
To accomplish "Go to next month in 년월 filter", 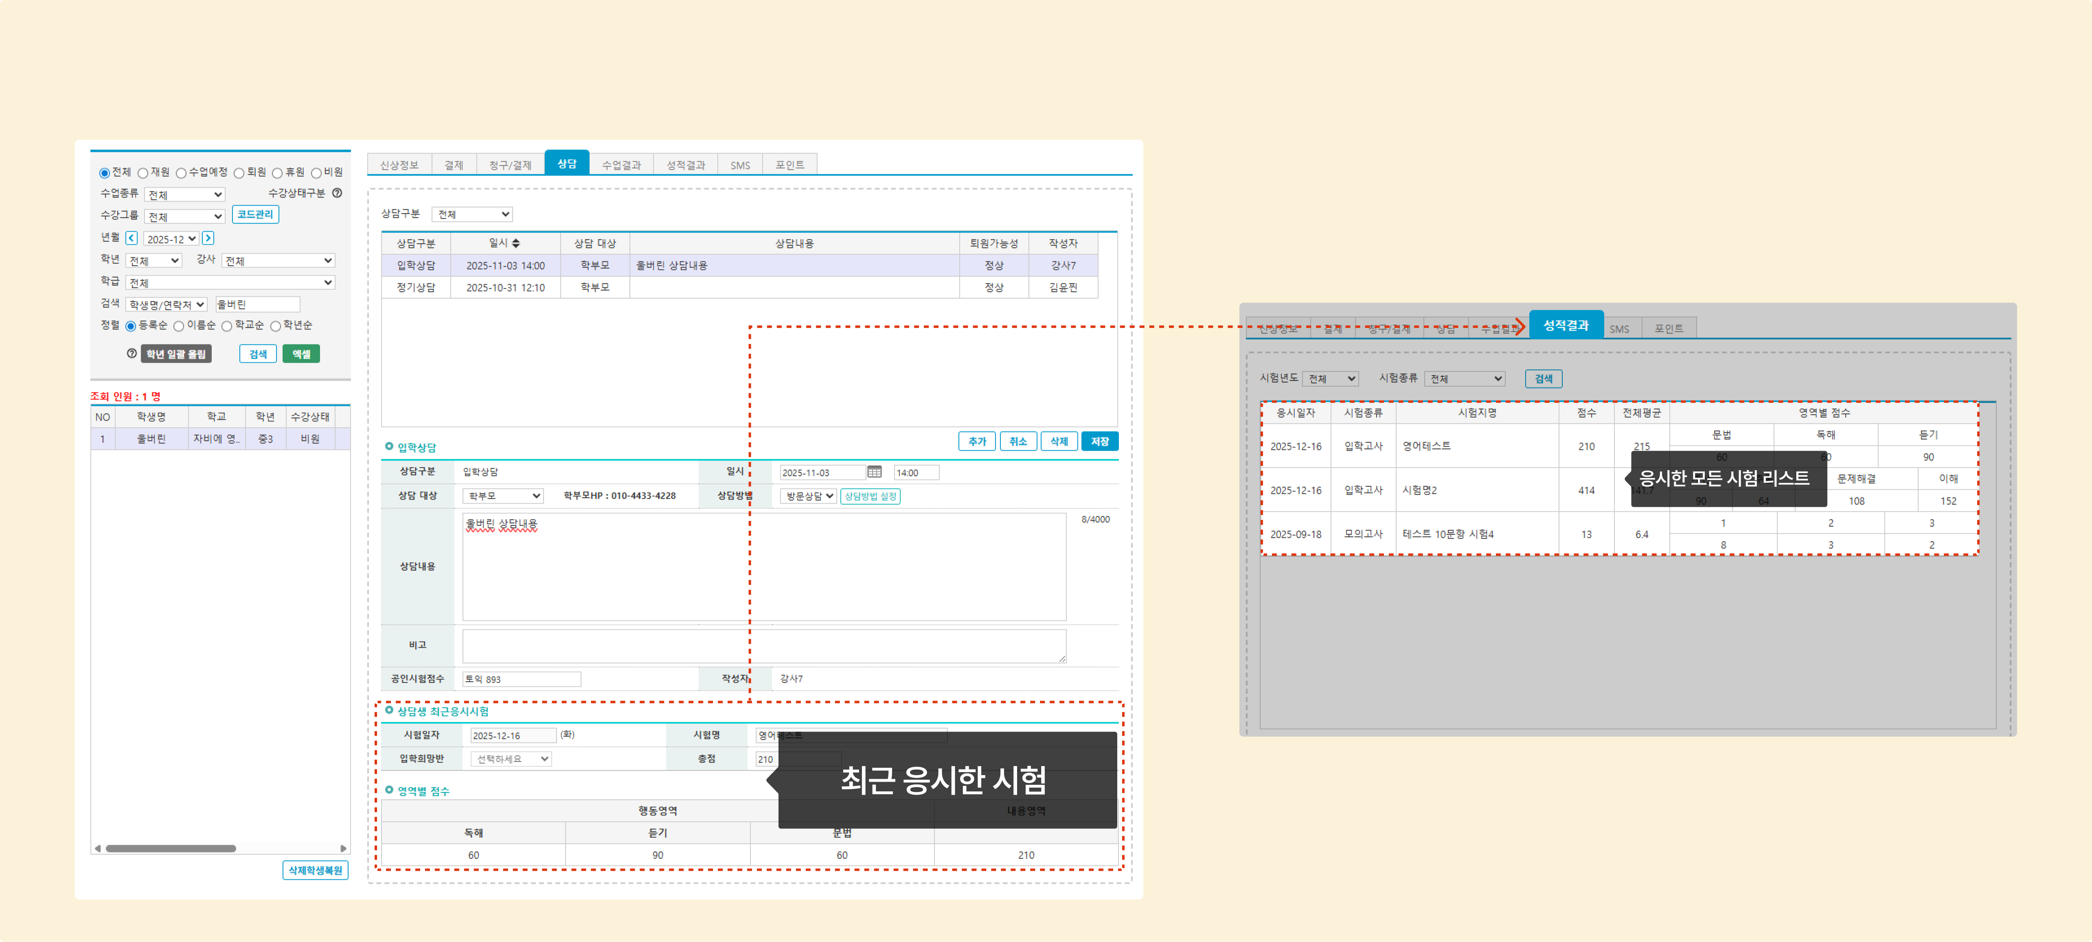I will [208, 238].
